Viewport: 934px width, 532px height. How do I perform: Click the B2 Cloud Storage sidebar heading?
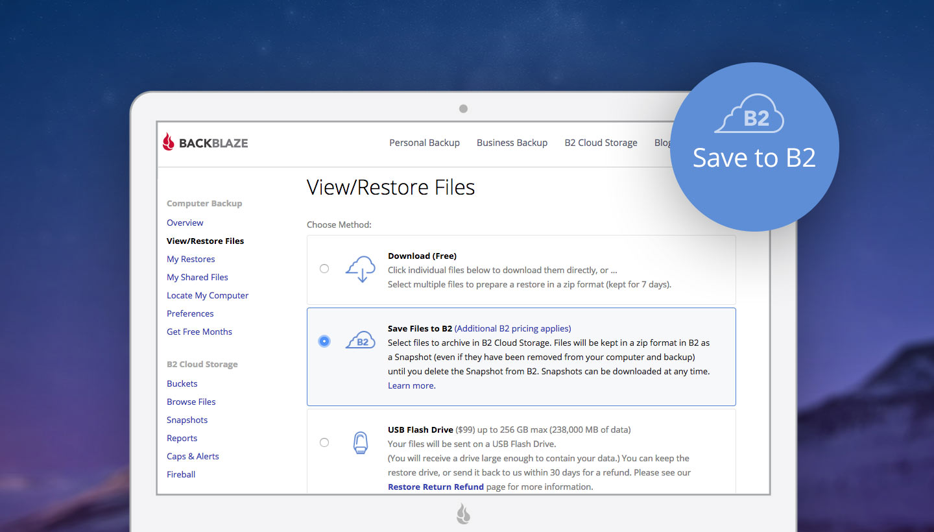pyautogui.click(x=202, y=364)
